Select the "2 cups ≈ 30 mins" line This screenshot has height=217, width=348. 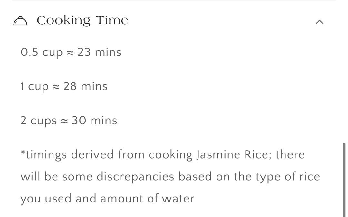69,120
